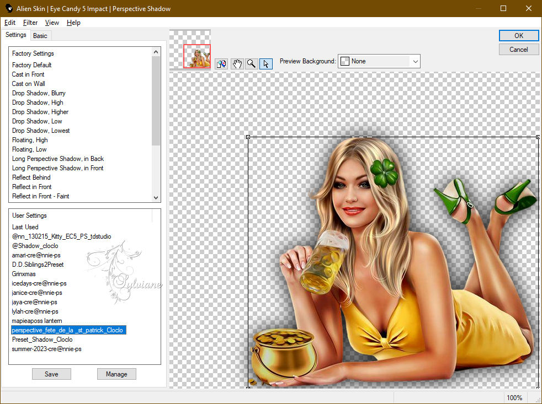The height and width of the screenshot is (404, 542).
Task: Select janice-cre@nnie-ps preset
Action: click(37, 293)
